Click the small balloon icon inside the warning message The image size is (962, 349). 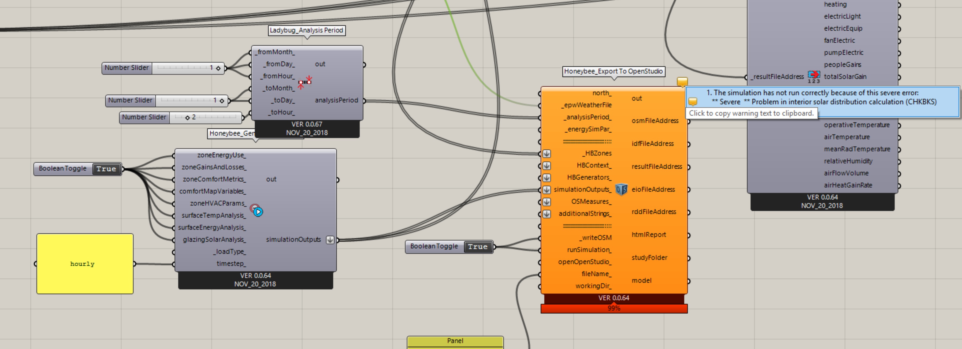(x=693, y=102)
